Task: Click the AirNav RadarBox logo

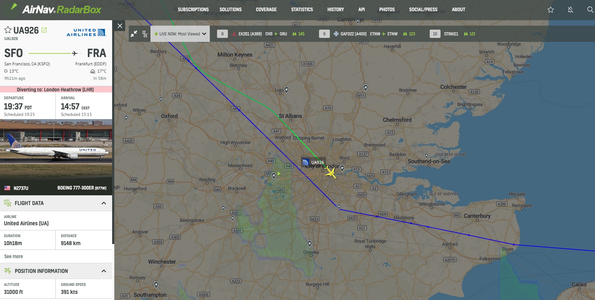Action: pyautogui.click(x=56, y=9)
